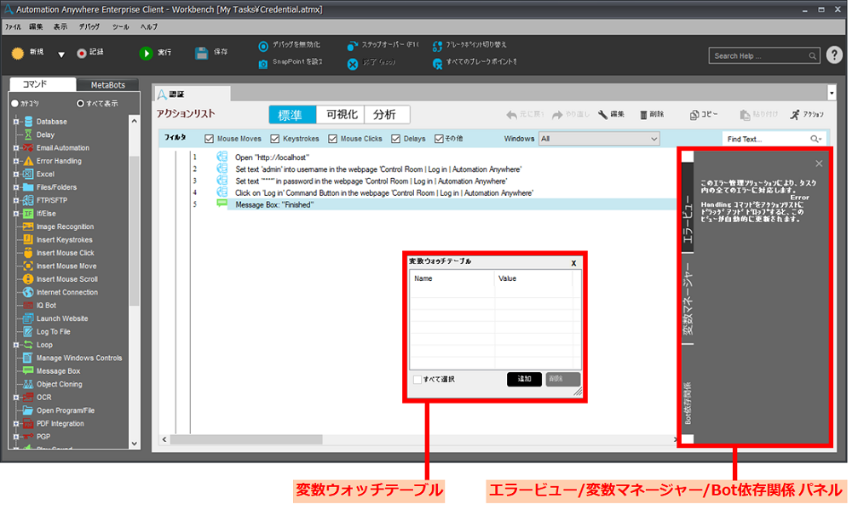Viewport: 852px width, 510px height.
Task: Open the ツール menu
Action: [121, 26]
